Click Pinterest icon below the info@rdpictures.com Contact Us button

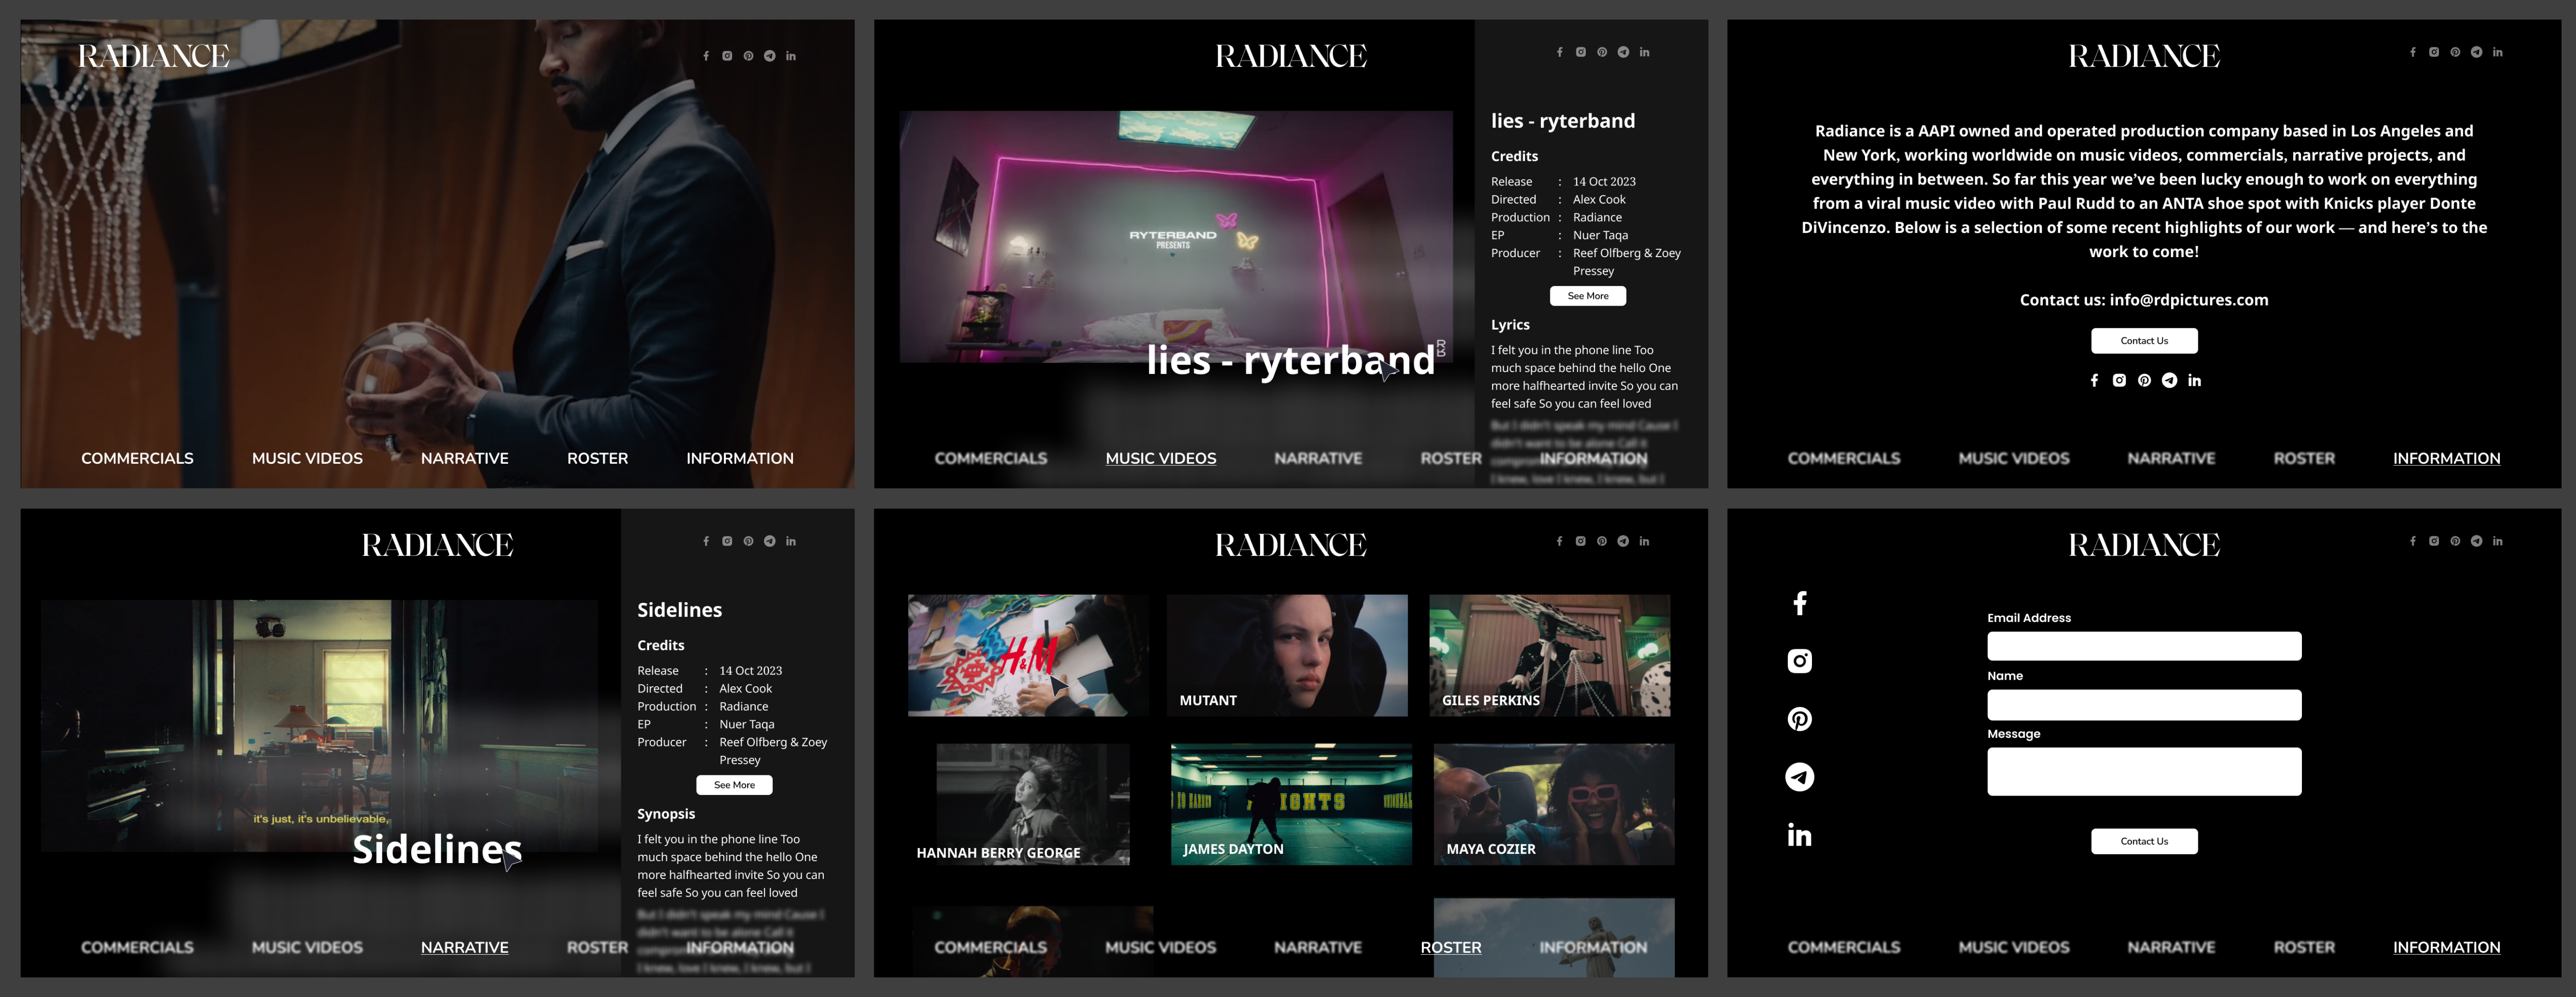(2144, 380)
